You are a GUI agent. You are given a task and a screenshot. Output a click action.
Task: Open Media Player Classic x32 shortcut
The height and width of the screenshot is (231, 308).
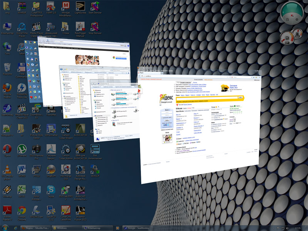[22, 111]
